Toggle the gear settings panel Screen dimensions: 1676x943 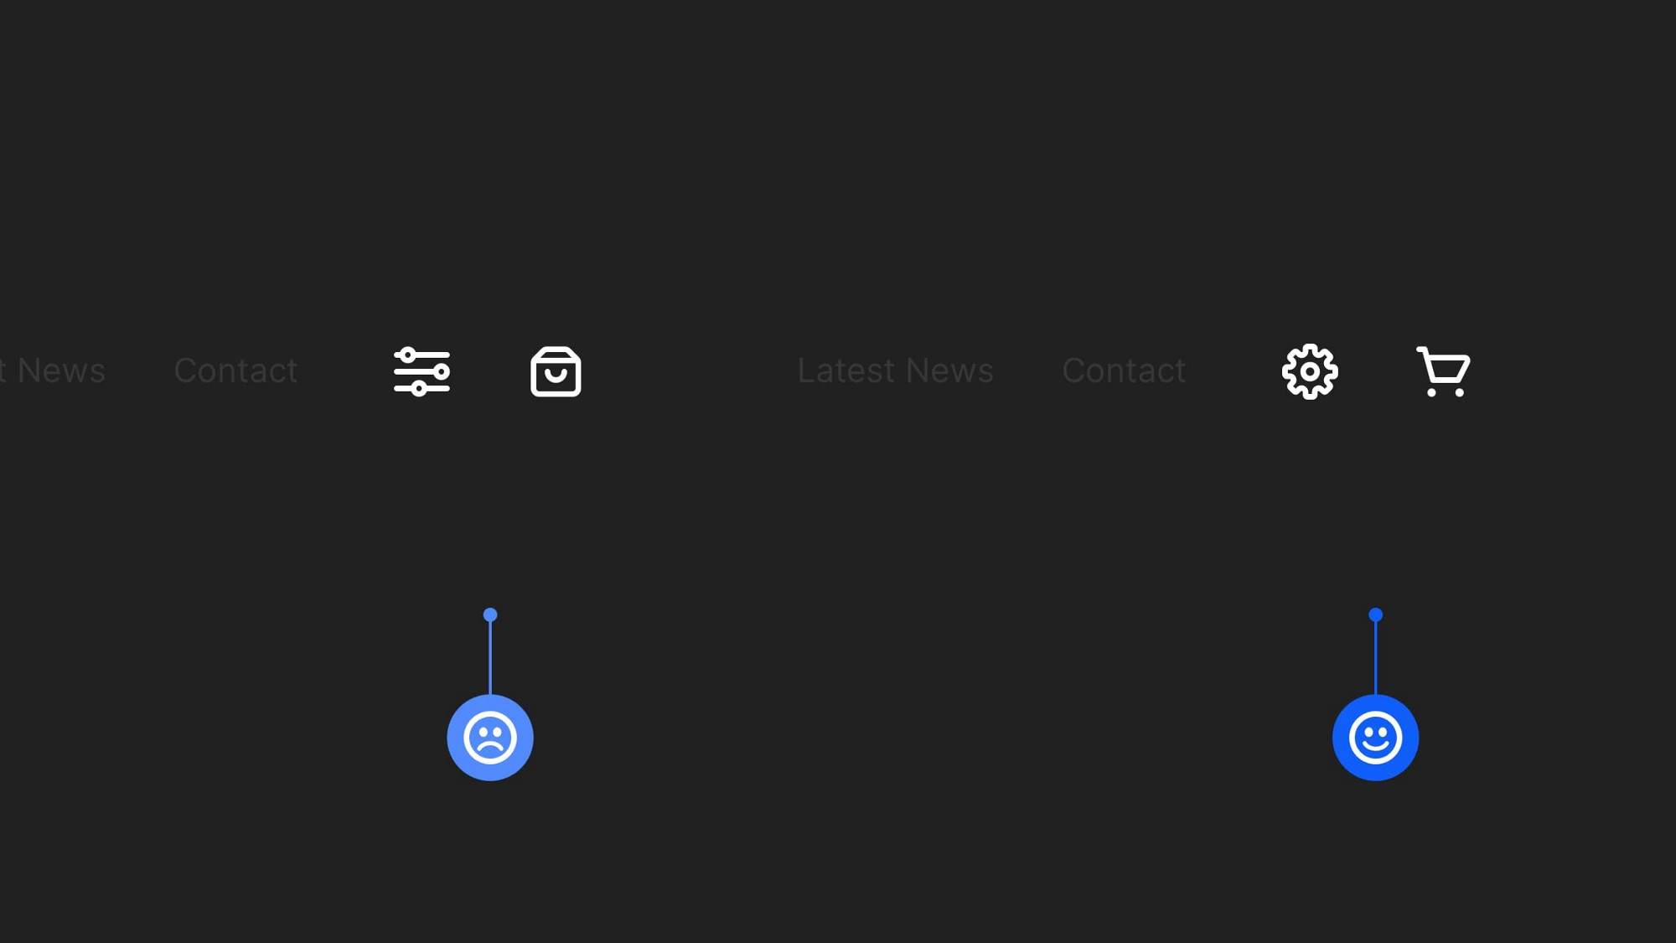point(1309,370)
